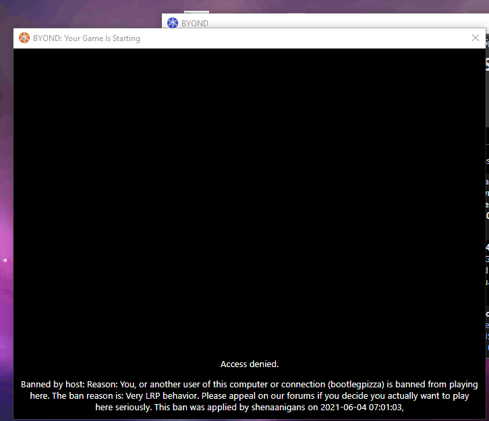Click the orange BYOND icon in title bar
The height and width of the screenshot is (421, 489).
click(24, 38)
